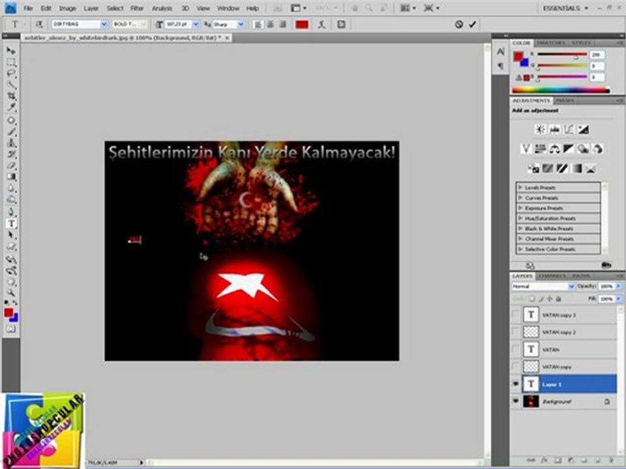Select the Move tool
Image resolution: width=626 pixels, height=469 pixels.
point(11,51)
